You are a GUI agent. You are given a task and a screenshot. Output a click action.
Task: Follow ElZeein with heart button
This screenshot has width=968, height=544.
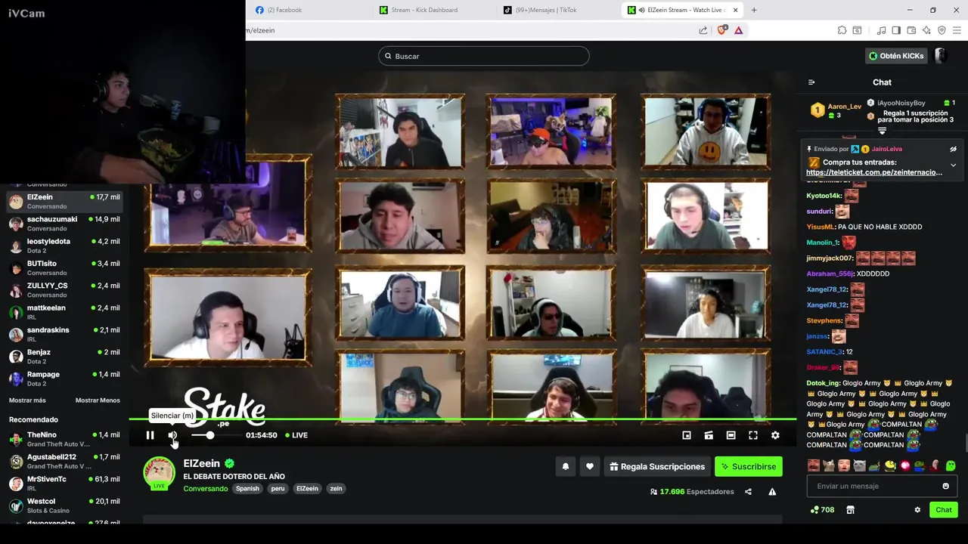(x=590, y=467)
